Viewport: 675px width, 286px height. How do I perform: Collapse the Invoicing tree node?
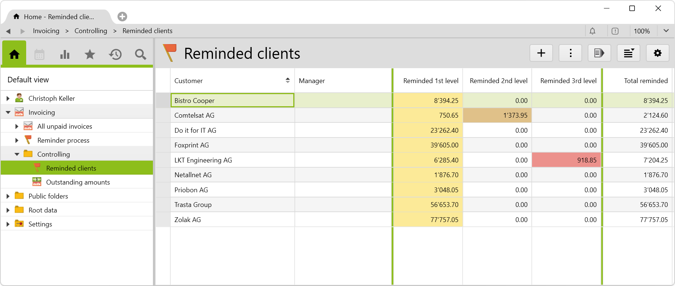point(8,112)
